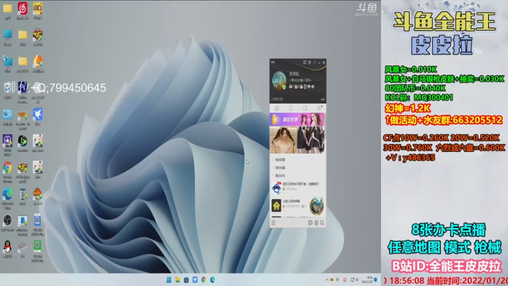Click the YY profile avatar picture
The width and height of the screenshot is (508, 286).
279,81
